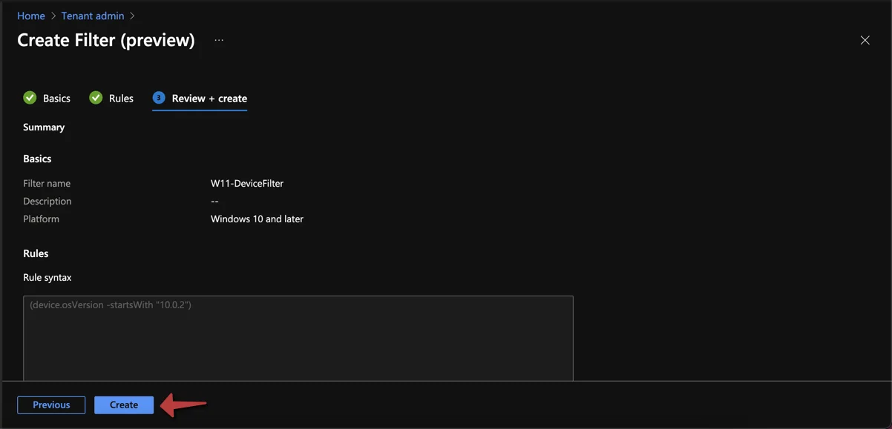The width and height of the screenshot is (892, 429).
Task: Click the Platform label
Action: (41, 219)
